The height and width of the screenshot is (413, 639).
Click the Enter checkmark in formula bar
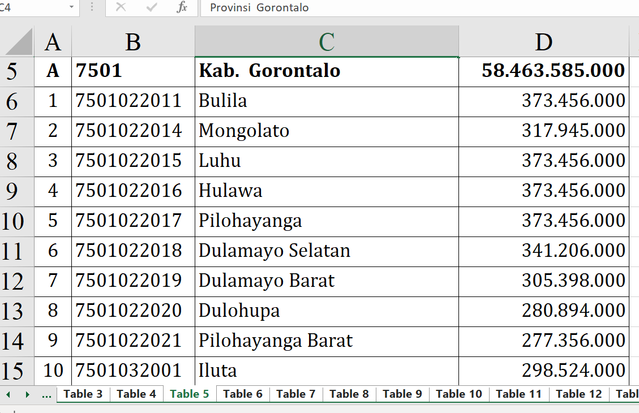151,7
